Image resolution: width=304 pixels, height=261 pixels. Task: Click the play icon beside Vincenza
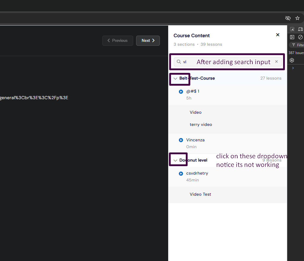click(181, 140)
